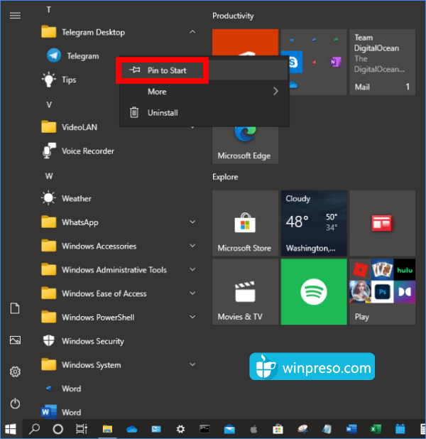
Task: Expand the Windows PowerShell folder
Action: click(x=192, y=318)
